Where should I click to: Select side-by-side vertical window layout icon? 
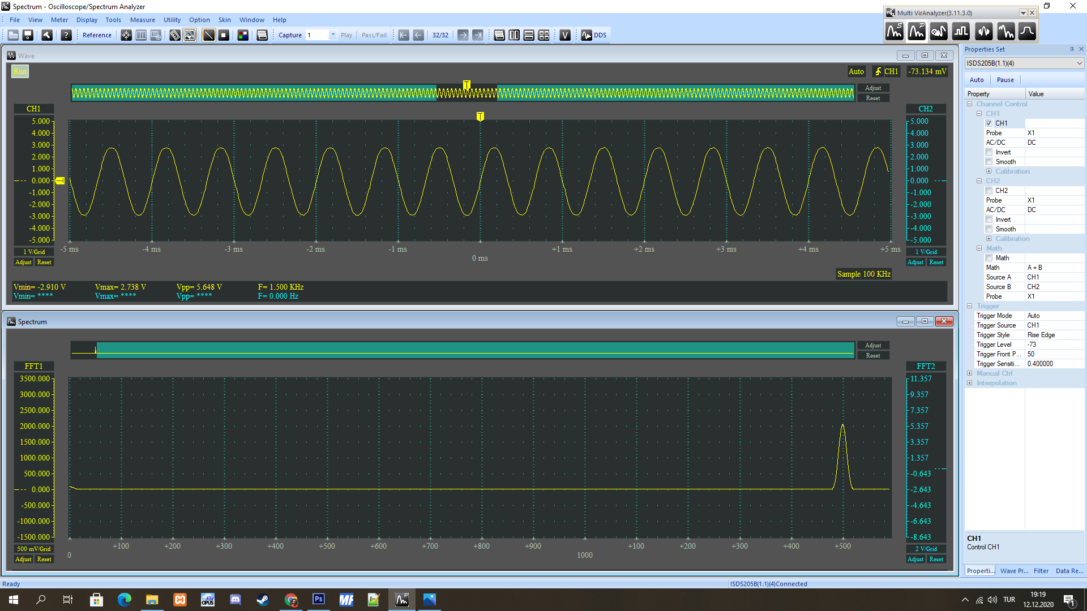514,35
